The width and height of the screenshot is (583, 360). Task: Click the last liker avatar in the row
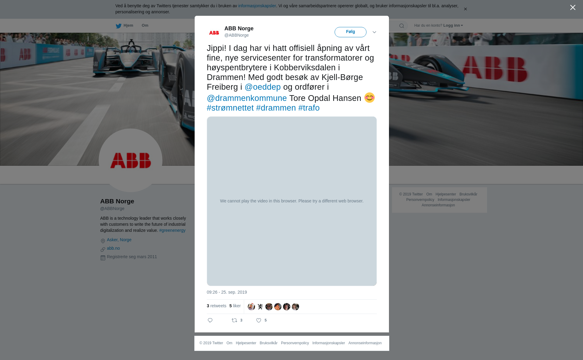[295, 307]
